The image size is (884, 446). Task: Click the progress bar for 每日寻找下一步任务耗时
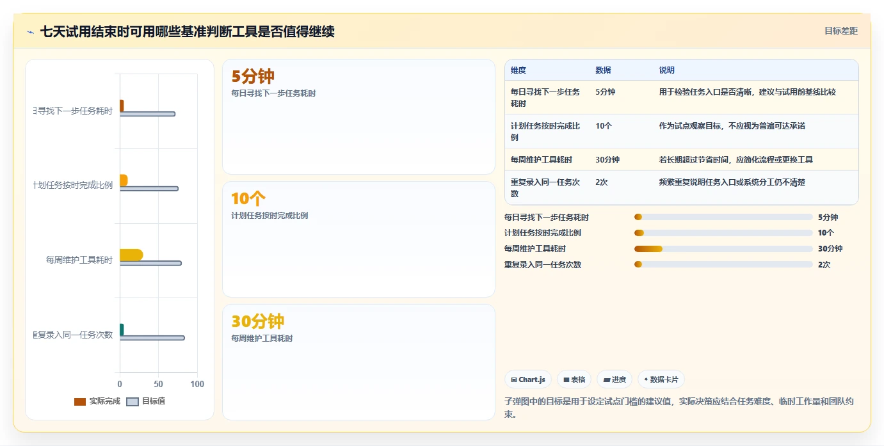tap(723, 218)
